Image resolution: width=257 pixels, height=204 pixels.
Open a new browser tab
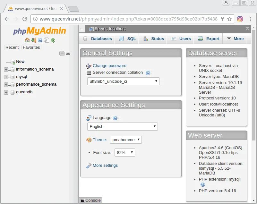(73, 9)
